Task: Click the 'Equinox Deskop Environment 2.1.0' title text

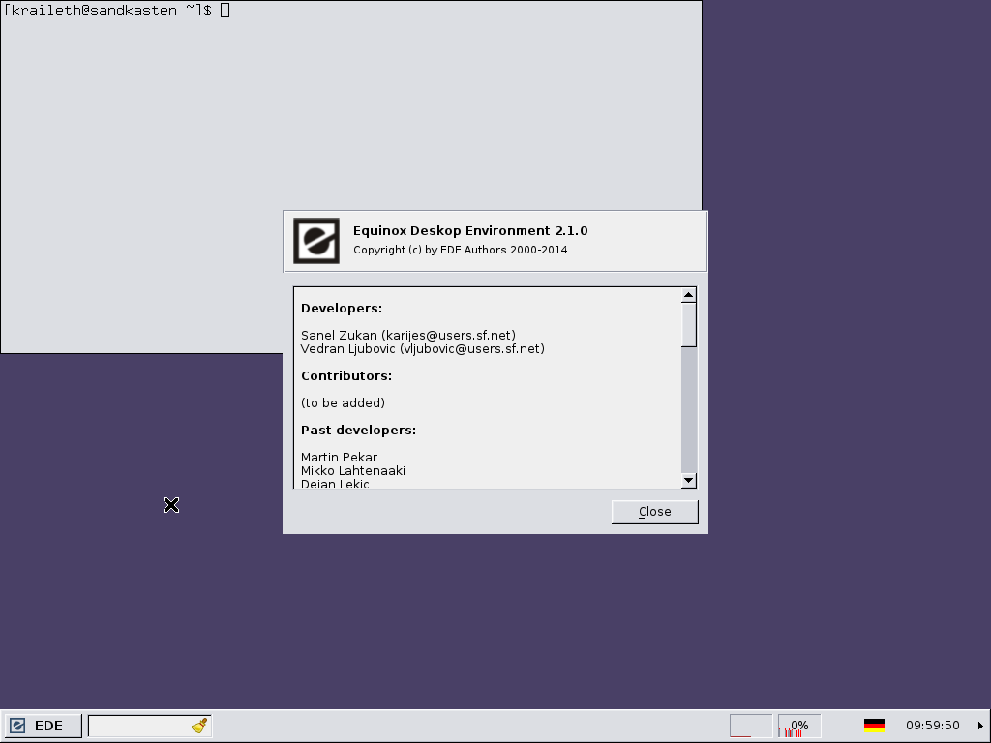Action: (470, 230)
